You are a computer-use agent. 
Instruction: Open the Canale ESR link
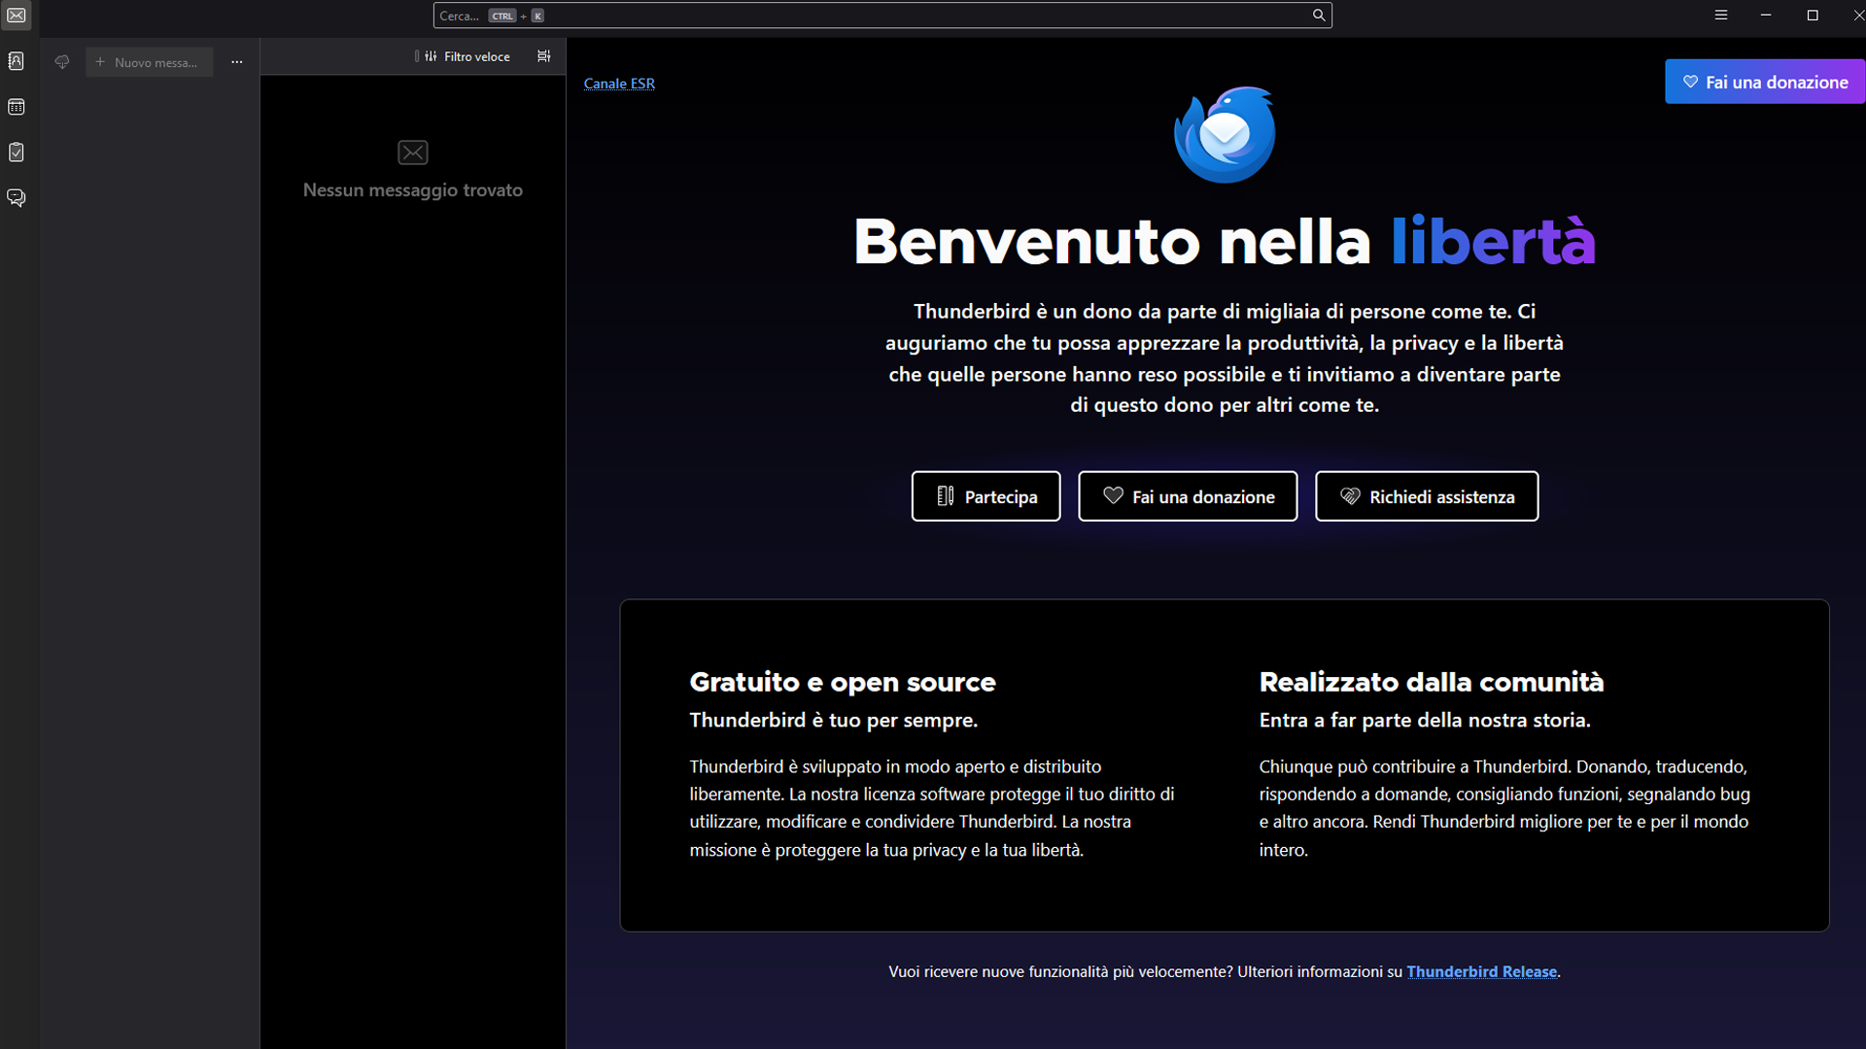click(x=619, y=84)
